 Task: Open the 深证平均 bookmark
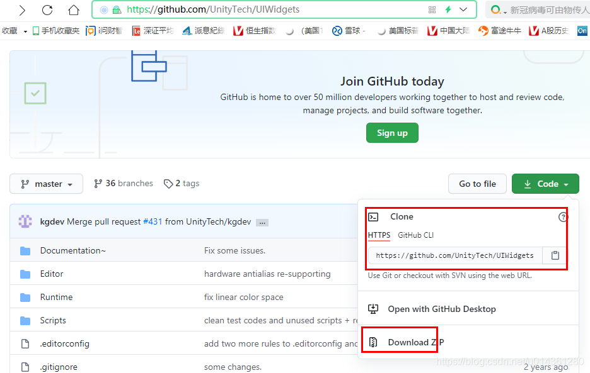point(153,31)
